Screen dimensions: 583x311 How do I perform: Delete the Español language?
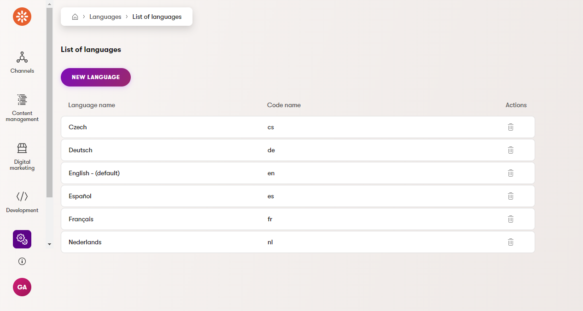tap(510, 196)
